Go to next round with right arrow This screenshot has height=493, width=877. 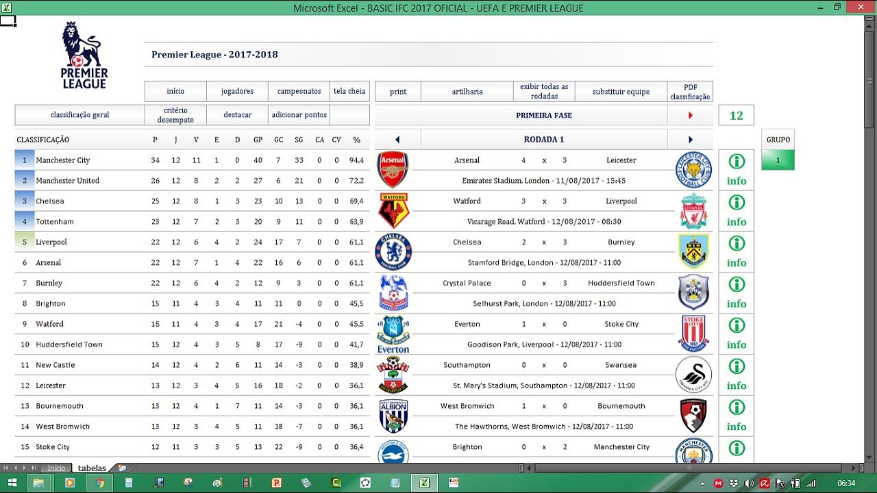click(x=691, y=140)
